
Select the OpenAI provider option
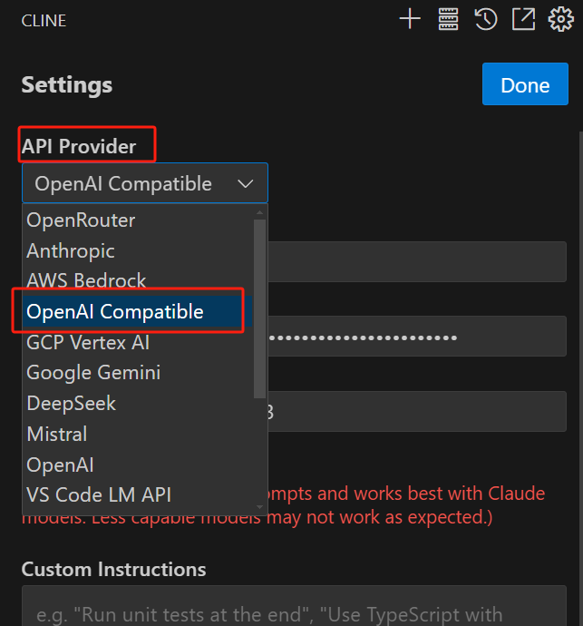60,465
